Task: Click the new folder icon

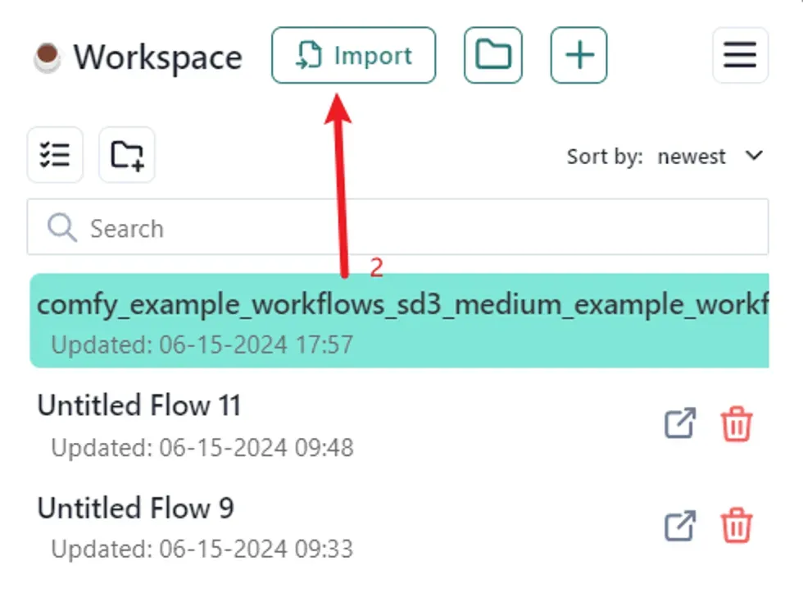Action: tap(127, 154)
